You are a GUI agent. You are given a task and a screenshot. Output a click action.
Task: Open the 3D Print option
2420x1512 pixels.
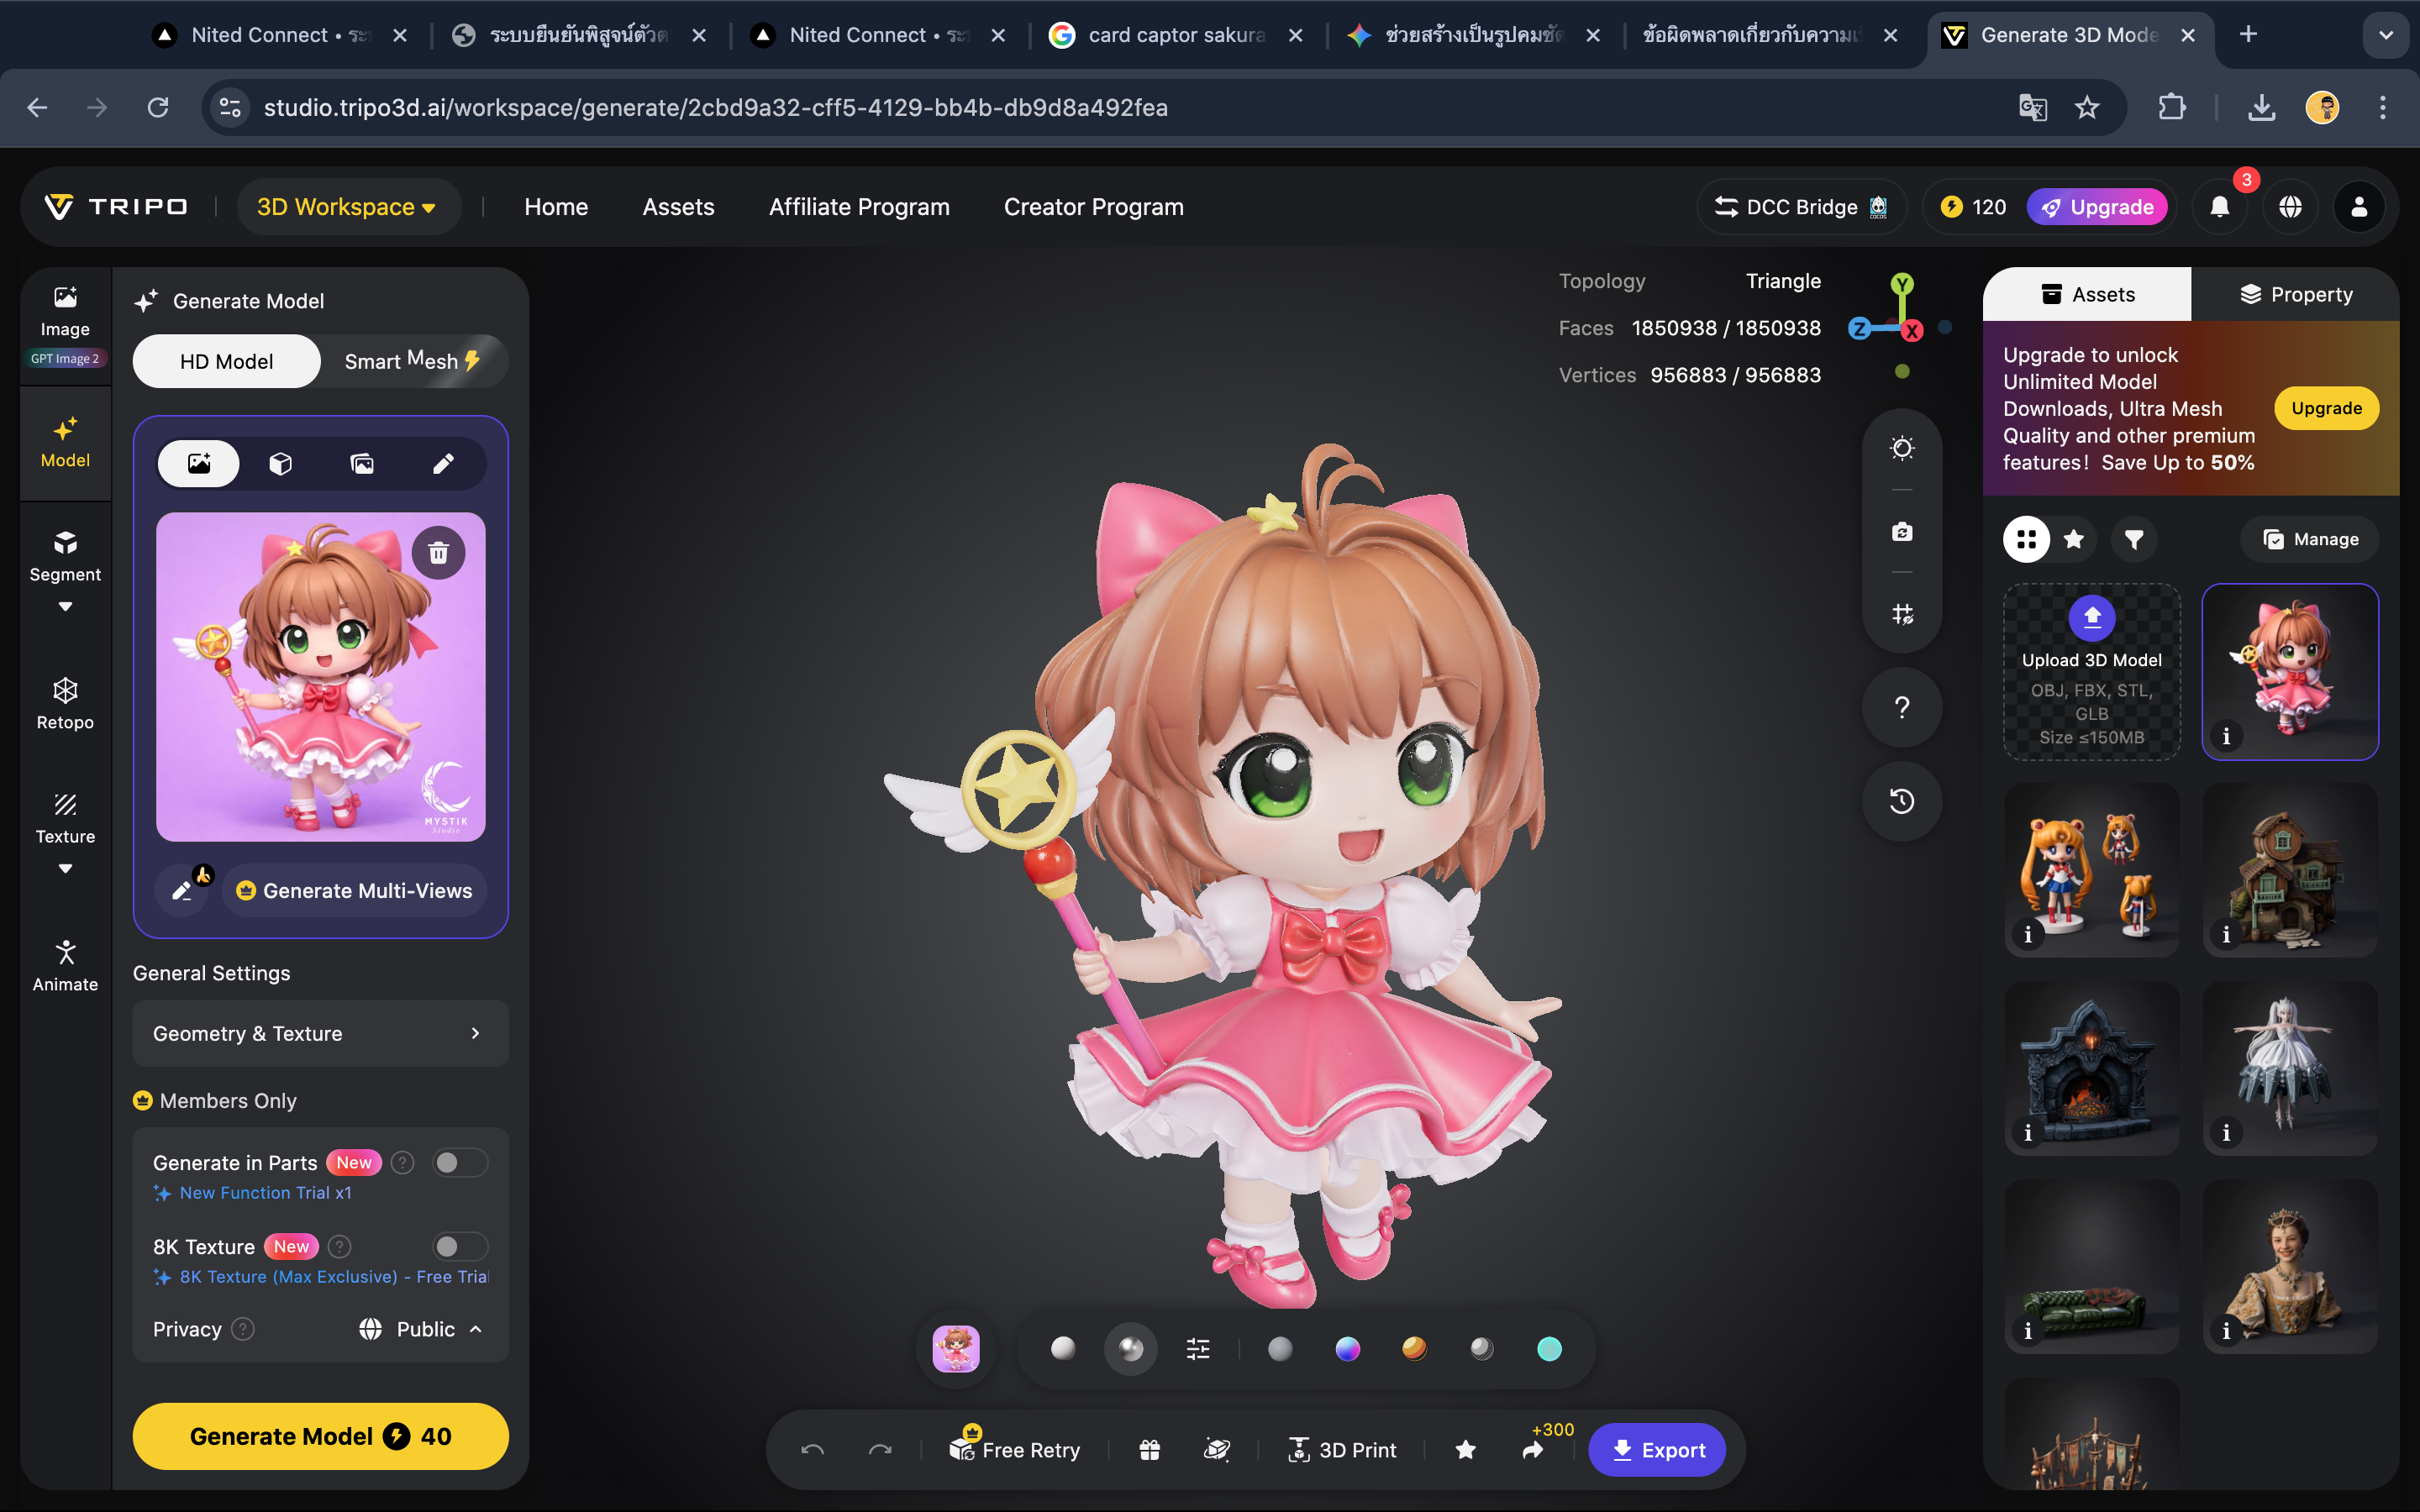tap(1342, 1449)
